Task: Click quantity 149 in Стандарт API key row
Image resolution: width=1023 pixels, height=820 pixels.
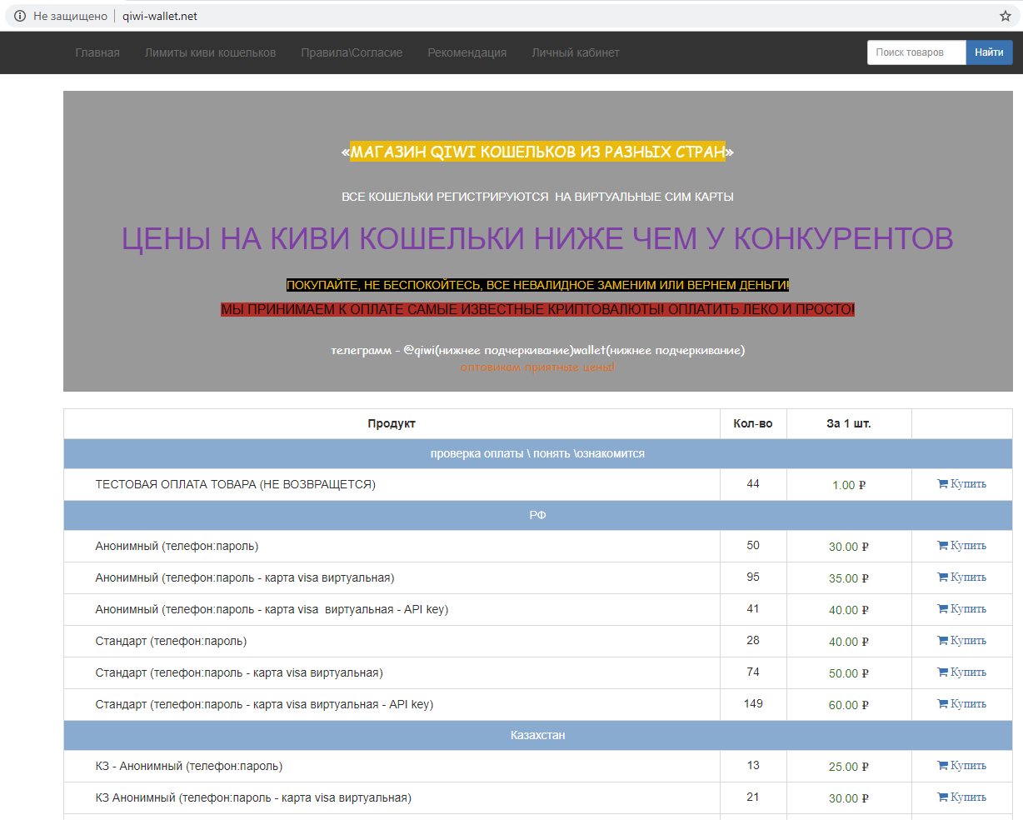Action: click(x=753, y=704)
